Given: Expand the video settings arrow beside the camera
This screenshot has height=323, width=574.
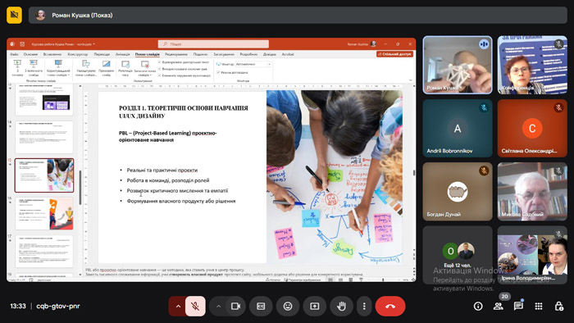Looking at the screenshot, I should [x=218, y=306].
